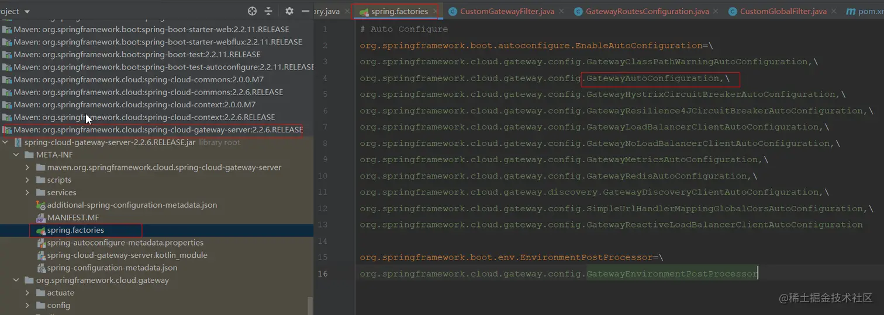Click the class icon on GatewayRoutesConfiguration.java tab
The image size is (884, 315).
click(578, 12)
